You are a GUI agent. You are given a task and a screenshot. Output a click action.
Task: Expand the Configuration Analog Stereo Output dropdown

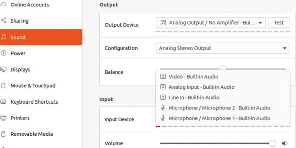[223, 48]
